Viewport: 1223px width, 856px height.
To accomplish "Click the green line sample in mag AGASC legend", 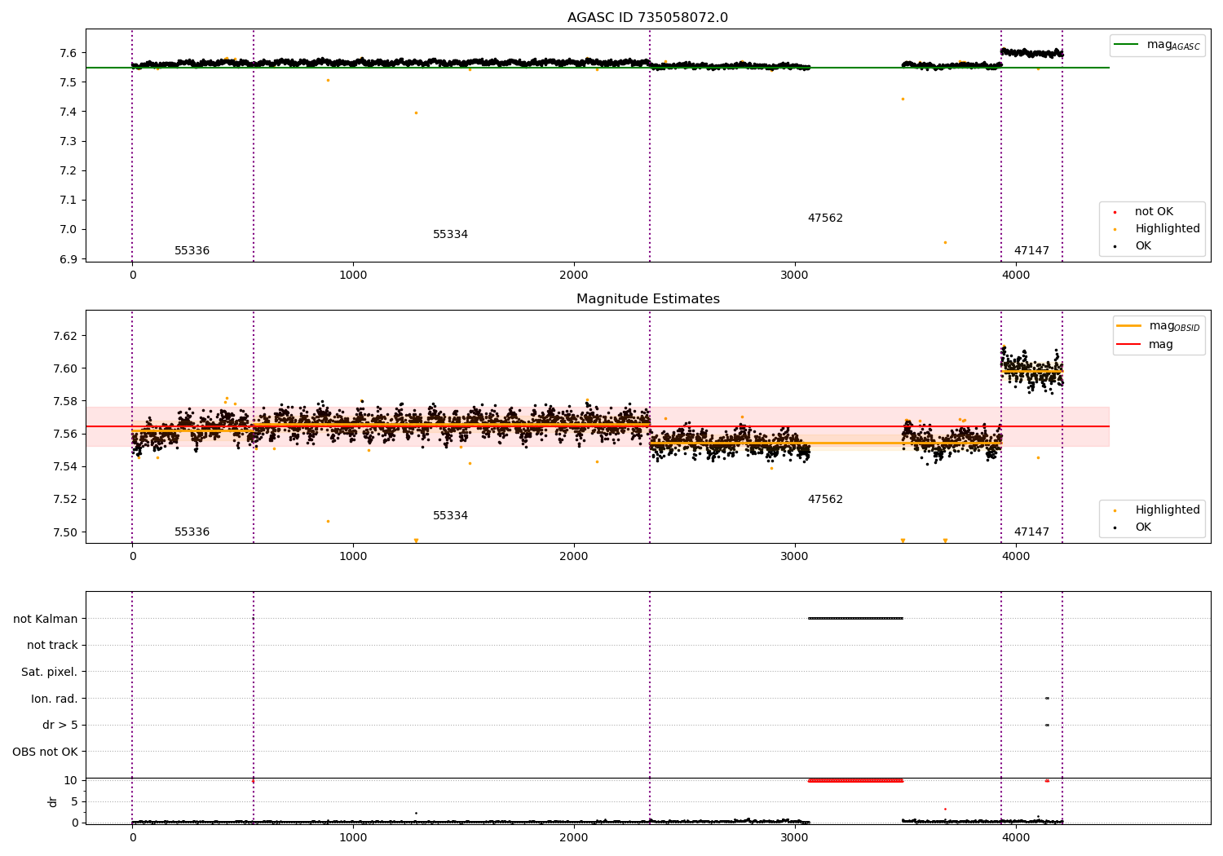I will pos(1127,45).
